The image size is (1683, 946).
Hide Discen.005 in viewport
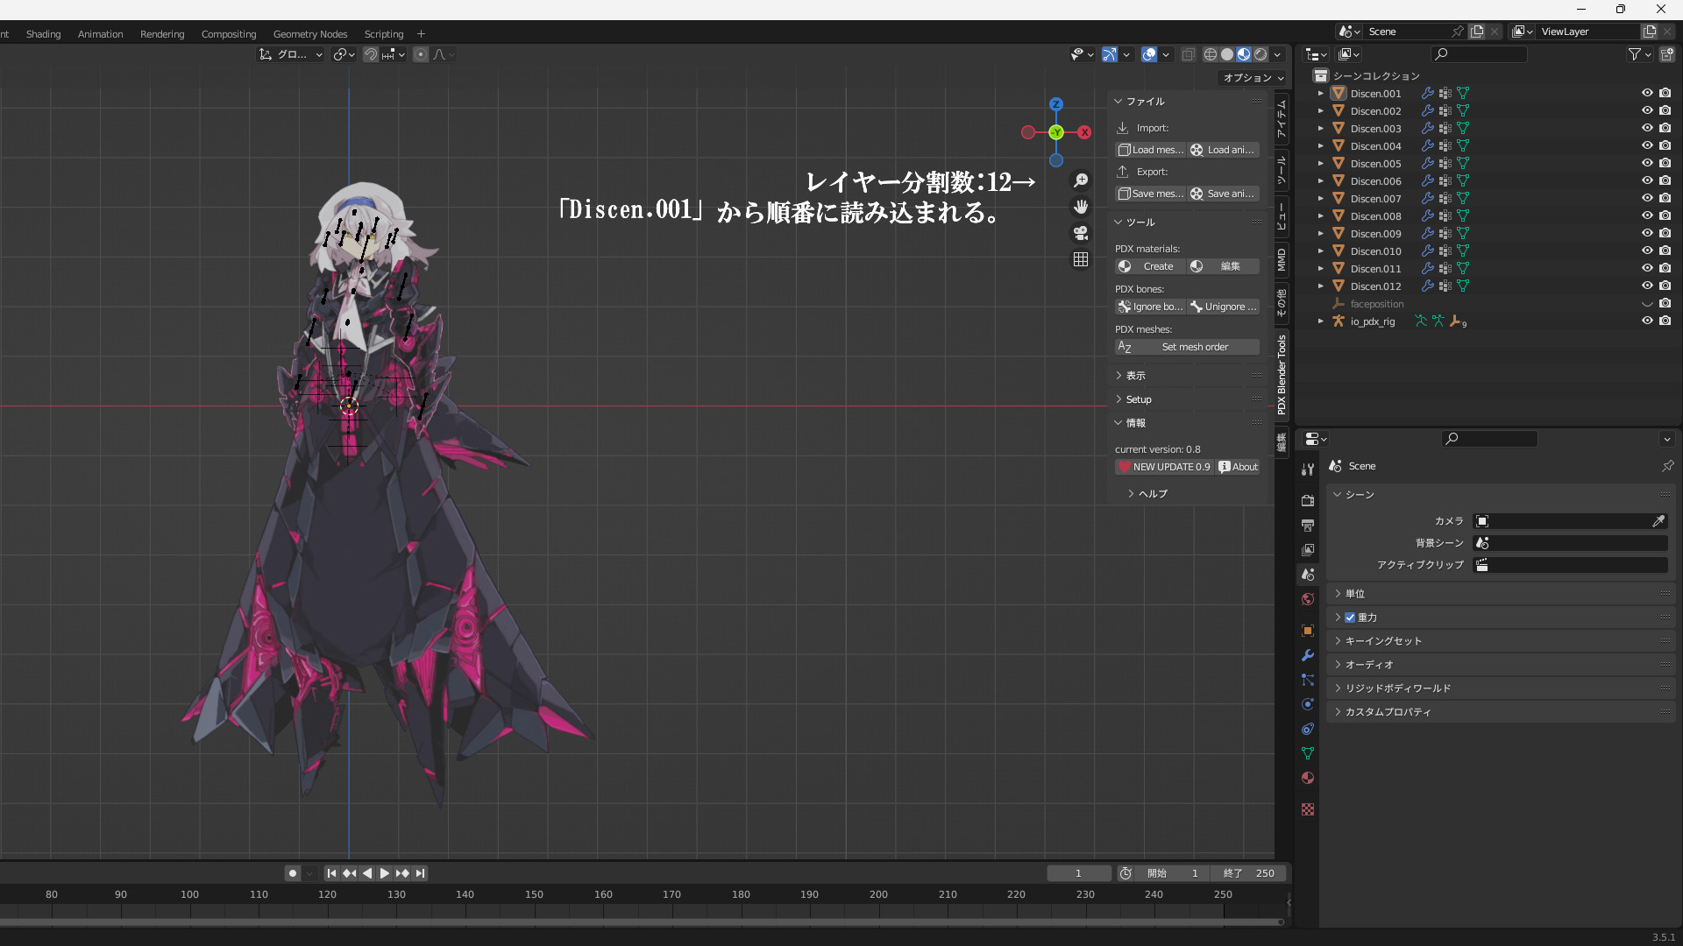point(1647,164)
